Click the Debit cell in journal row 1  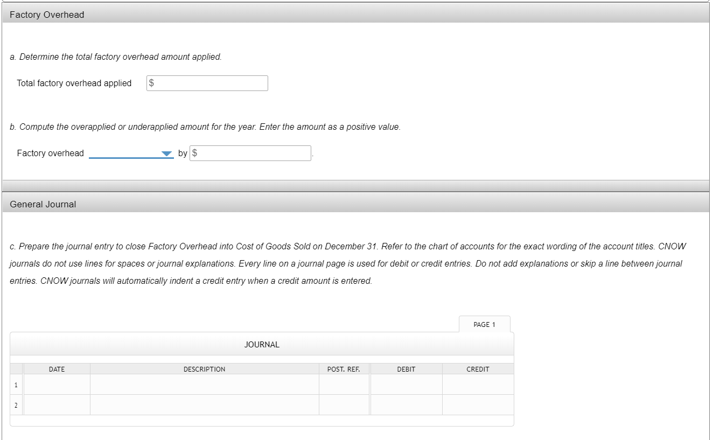pos(406,385)
